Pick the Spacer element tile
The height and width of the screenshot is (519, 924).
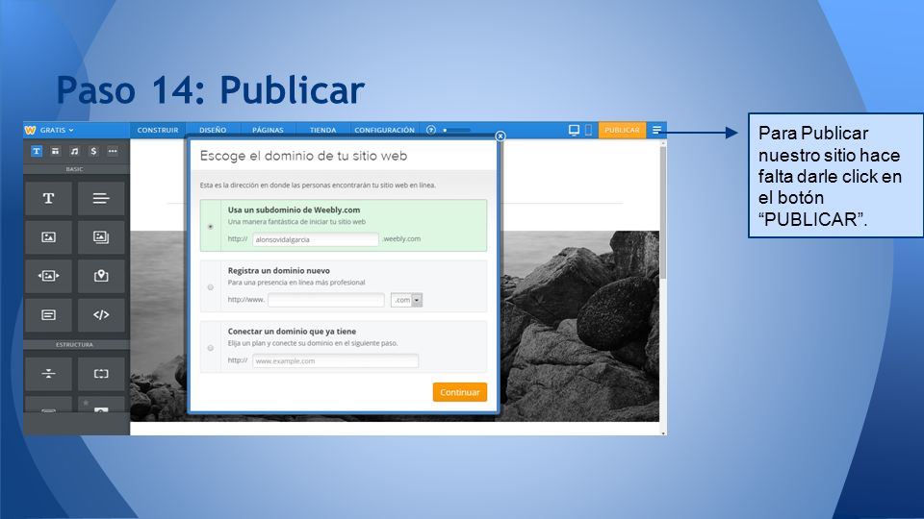(101, 374)
